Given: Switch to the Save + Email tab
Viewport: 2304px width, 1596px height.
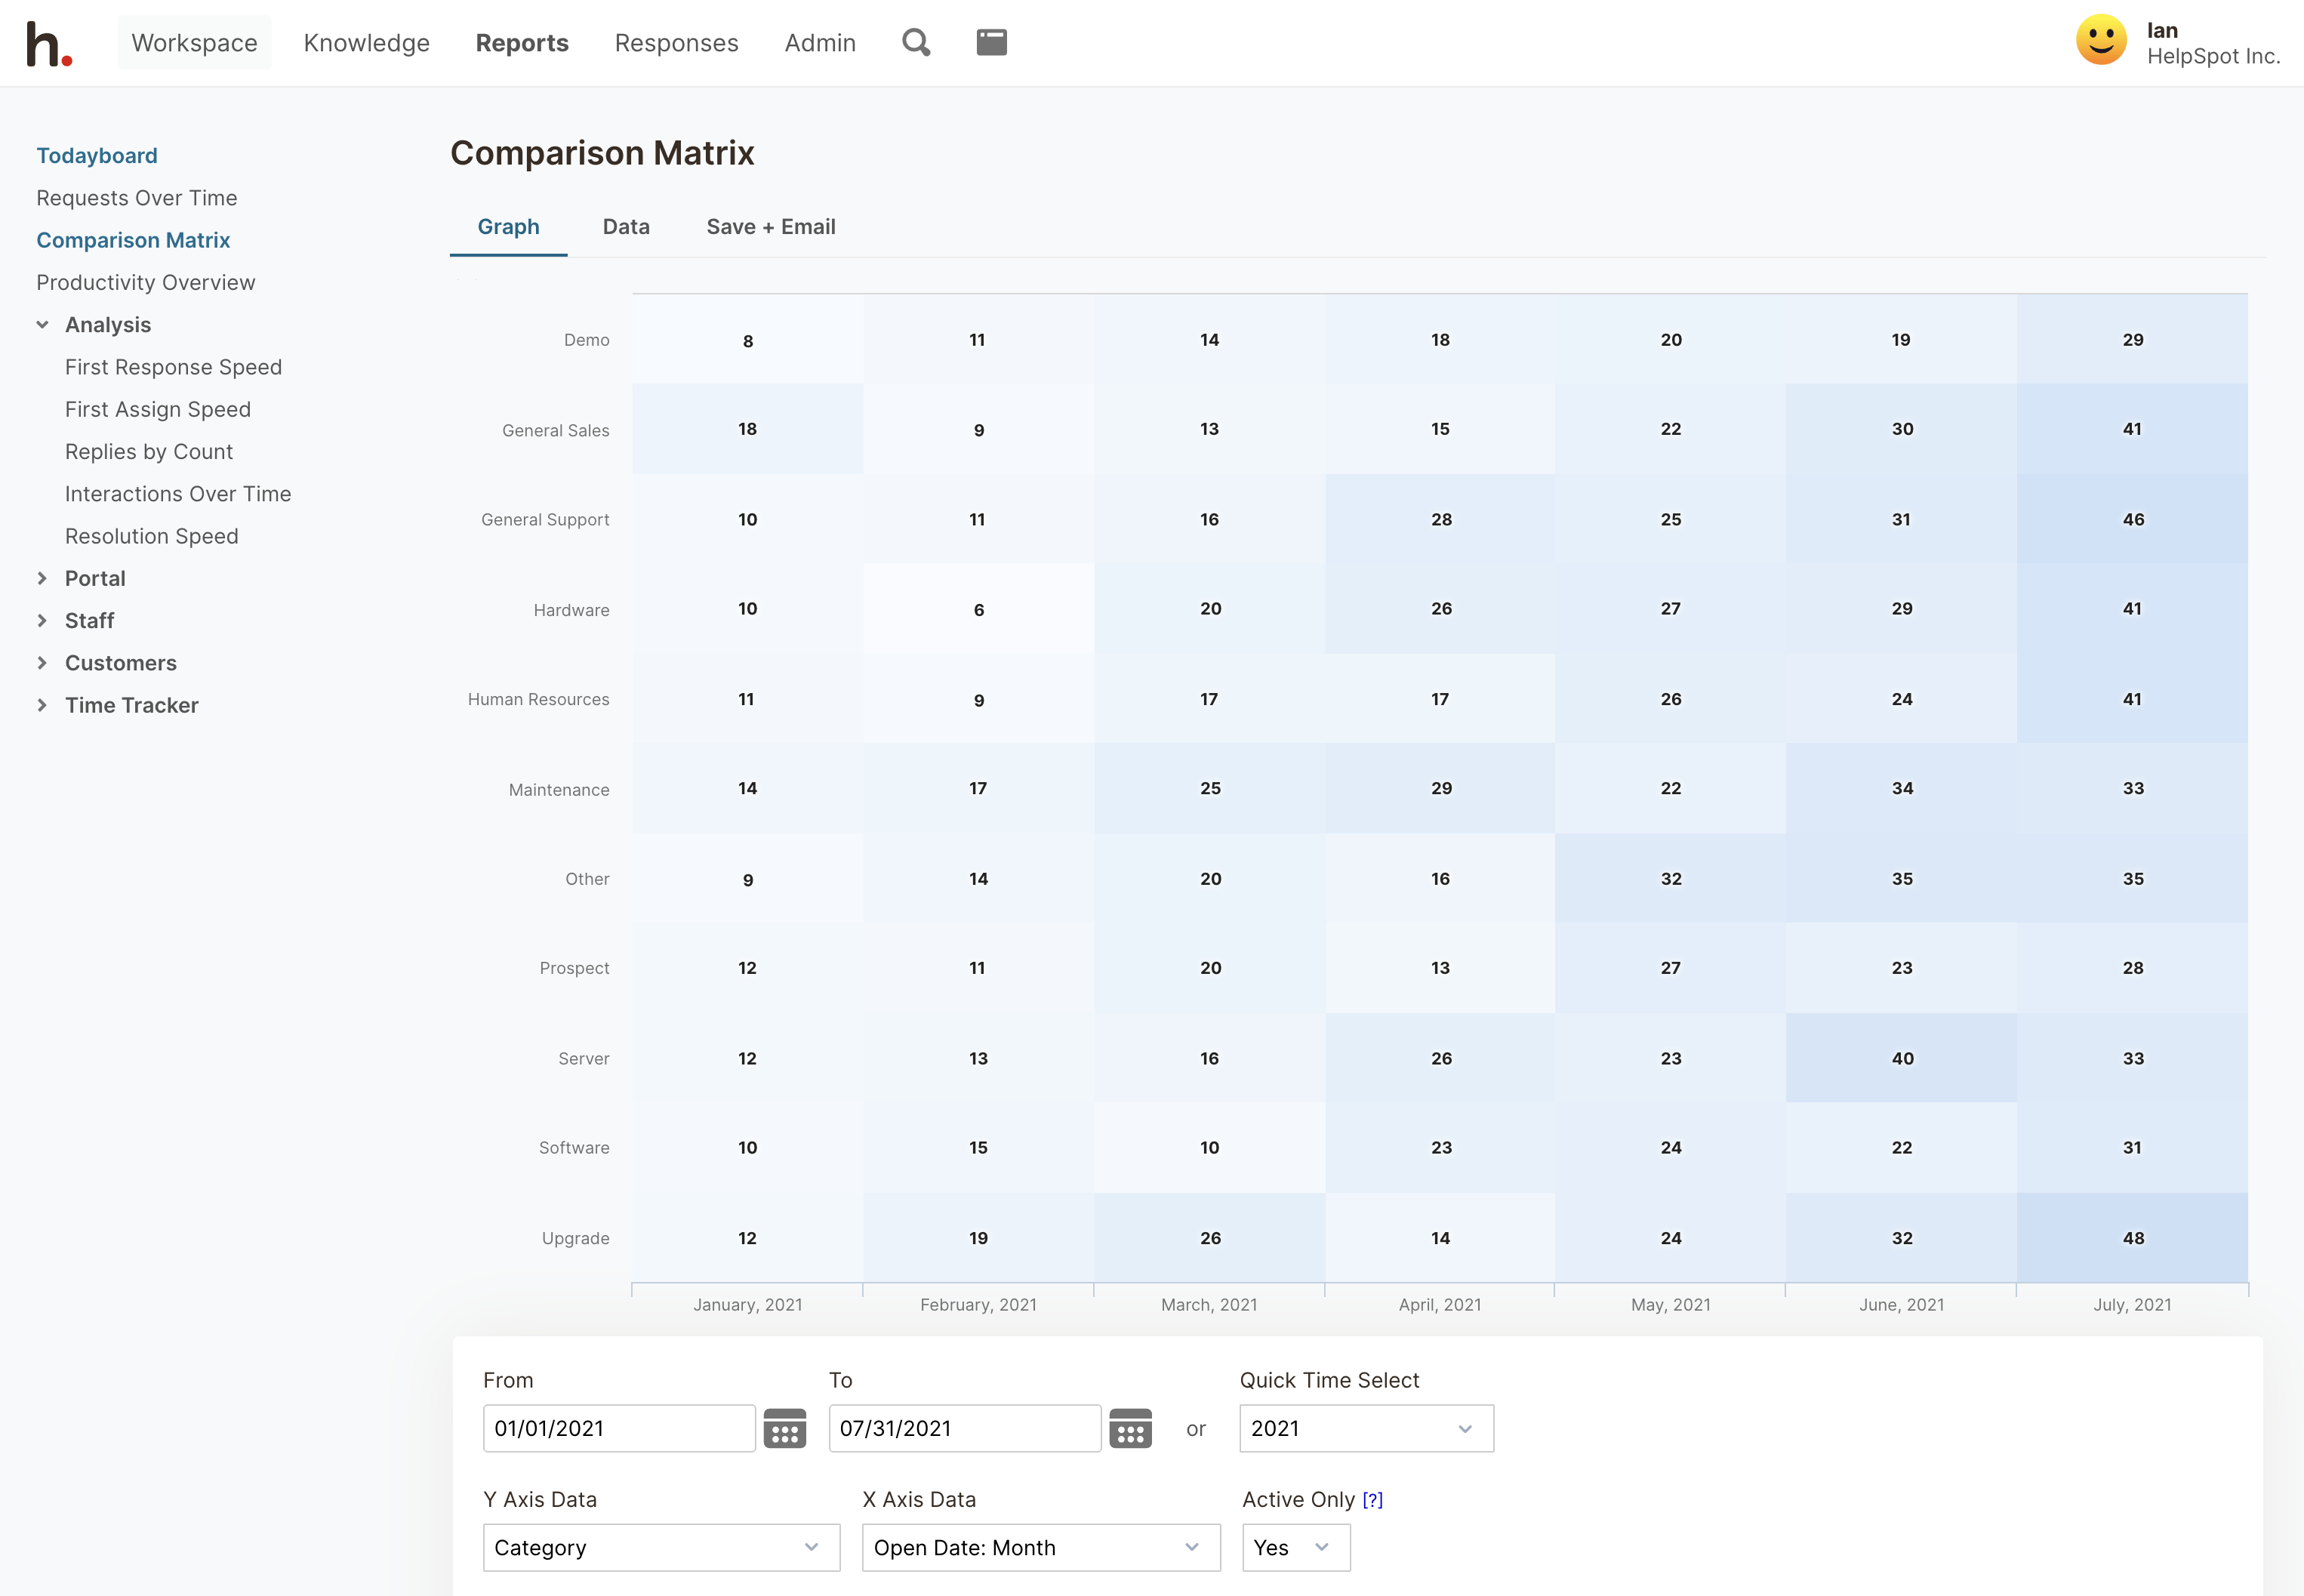Looking at the screenshot, I should [770, 227].
